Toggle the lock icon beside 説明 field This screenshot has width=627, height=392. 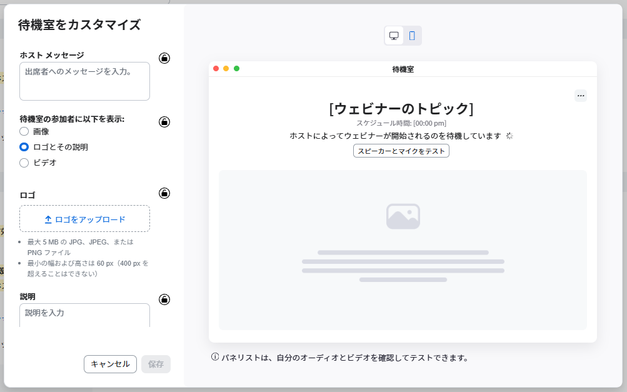coord(164,299)
